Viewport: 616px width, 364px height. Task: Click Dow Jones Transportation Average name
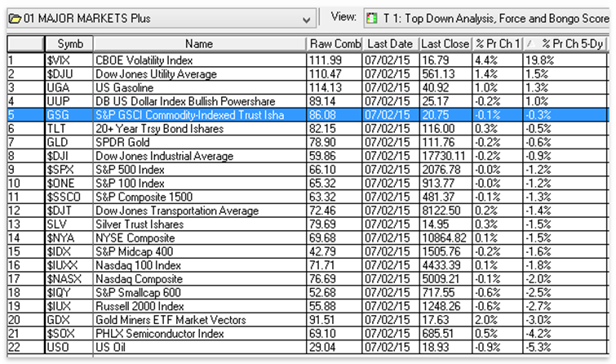pyautogui.click(x=177, y=211)
